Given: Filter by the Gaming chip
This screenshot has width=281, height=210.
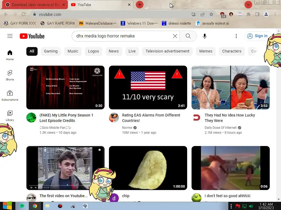Looking at the screenshot, I should [x=51, y=51].
